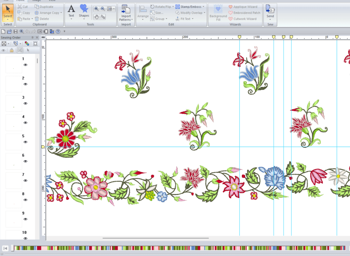Screen dimensions: 350x256
Task: Click the Zoom In magnifier tool
Action: click(x=96, y=9)
